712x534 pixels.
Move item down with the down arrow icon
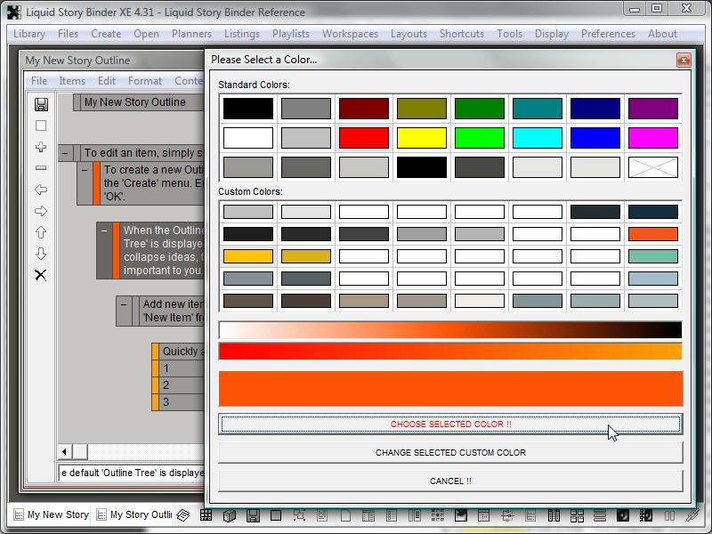tap(41, 254)
